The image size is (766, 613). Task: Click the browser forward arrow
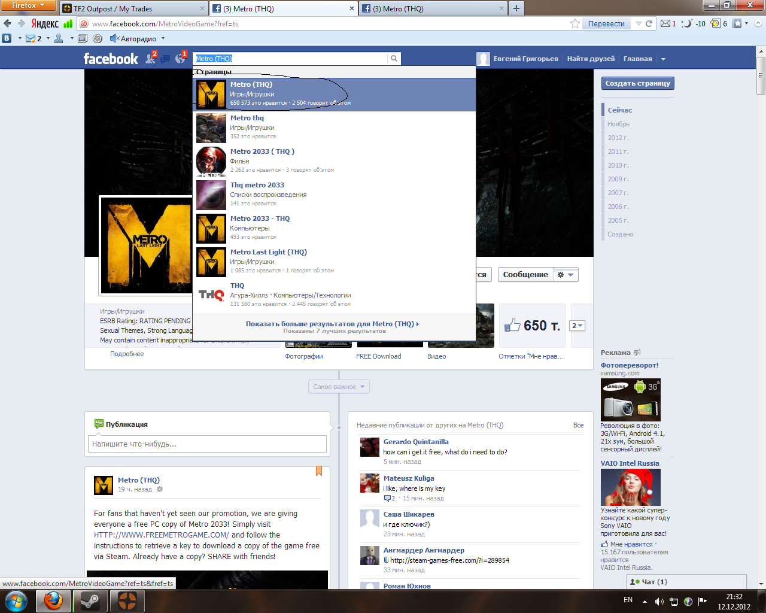tap(22, 23)
